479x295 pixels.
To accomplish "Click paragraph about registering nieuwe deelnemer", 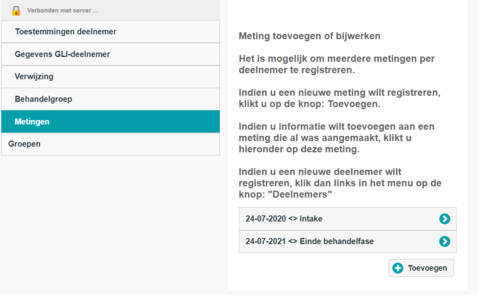I will coord(340,183).
